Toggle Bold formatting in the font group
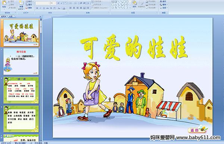 click(x=37, y=8)
